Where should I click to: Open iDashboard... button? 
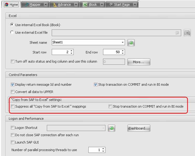[x=138, y=128]
